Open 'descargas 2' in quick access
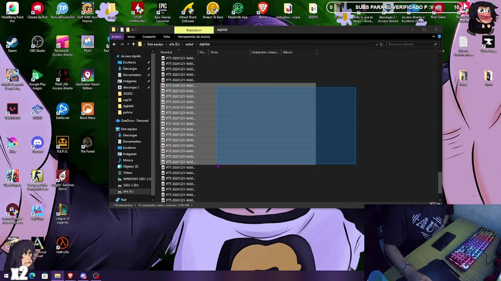This screenshot has width=501, height=281. pyautogui.click(x=131, y=87)
